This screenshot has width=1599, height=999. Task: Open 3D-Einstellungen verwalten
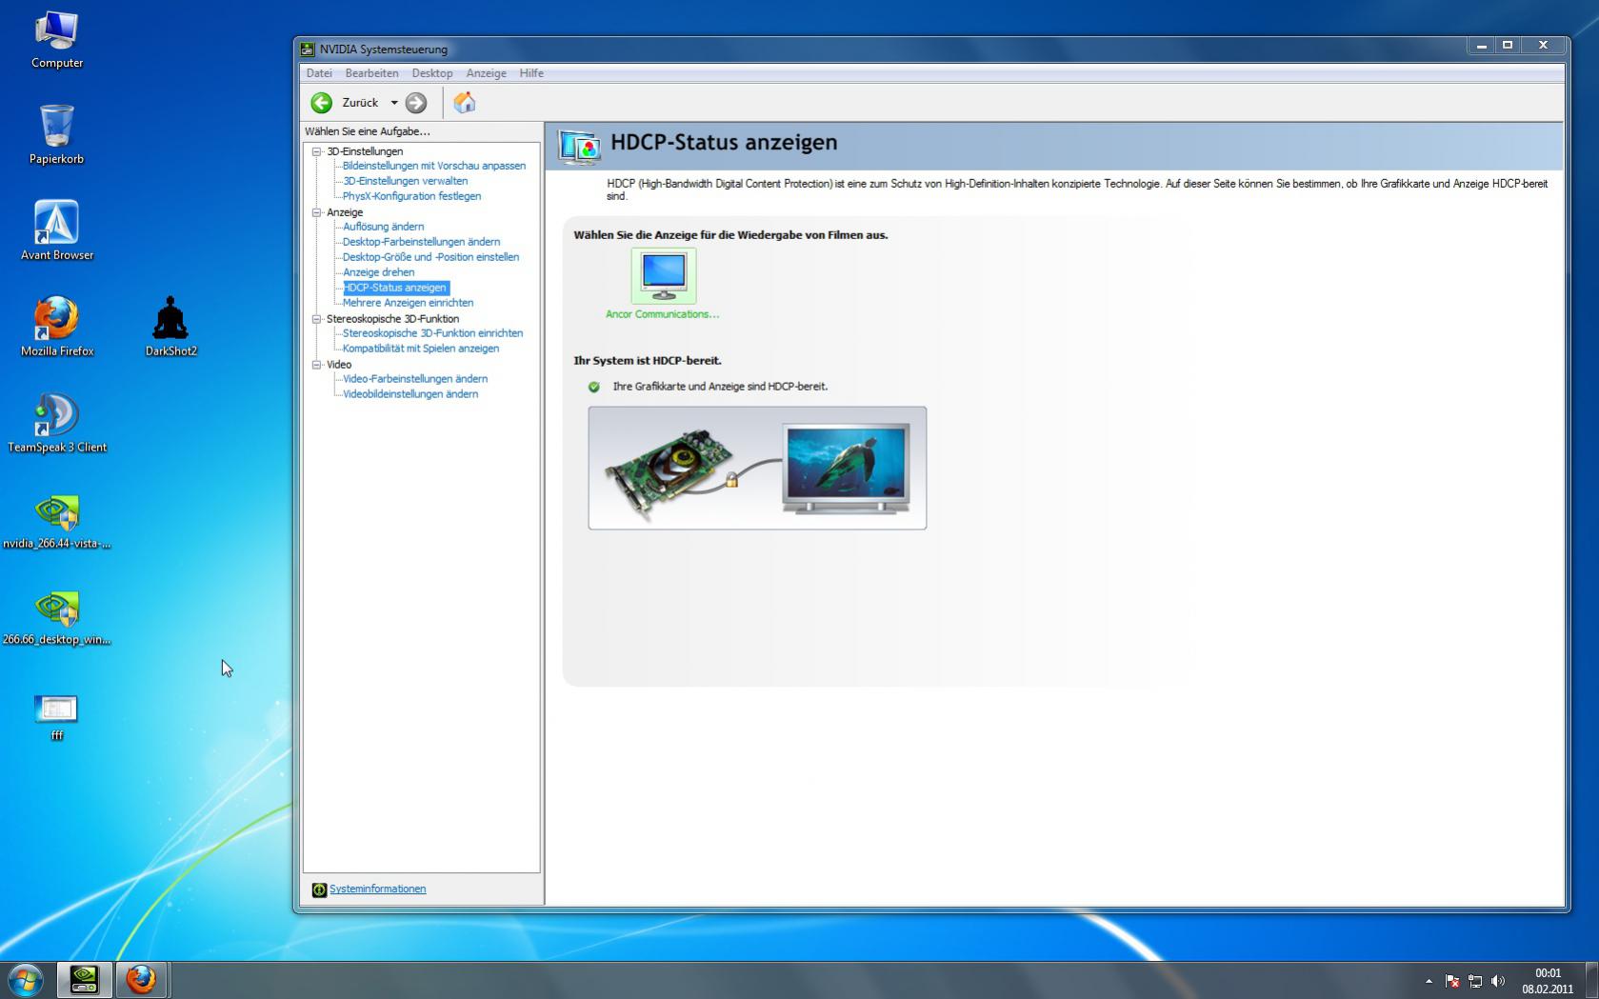[405, 181]
